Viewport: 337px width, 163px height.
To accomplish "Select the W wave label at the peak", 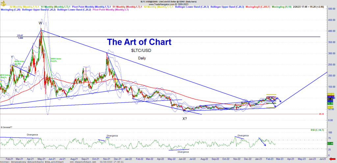I will pyautogui.click(x=40, y=23).
